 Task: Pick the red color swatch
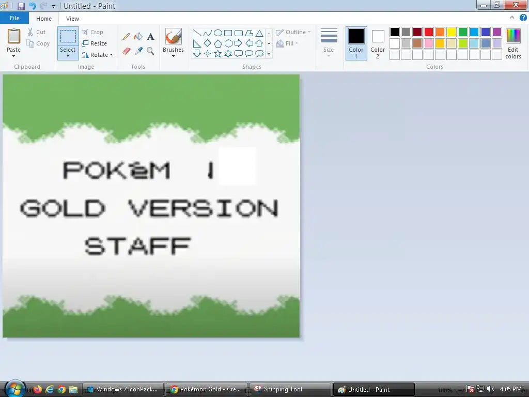pyautogui.click(x=429, y=32)
